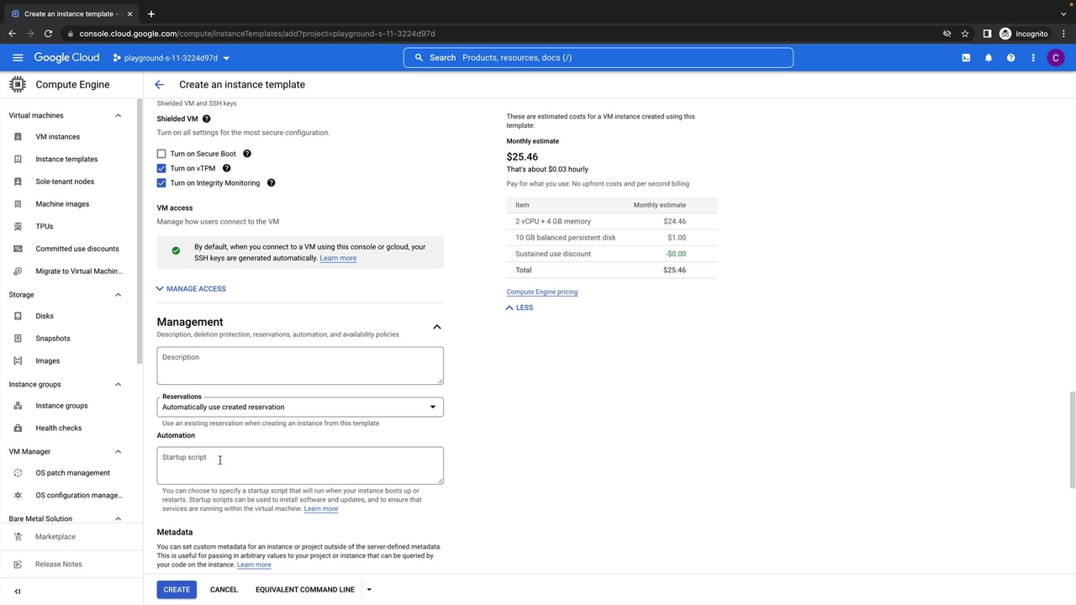Click the help question mark in header
Screen dimensions: 1076x605
1010,58
